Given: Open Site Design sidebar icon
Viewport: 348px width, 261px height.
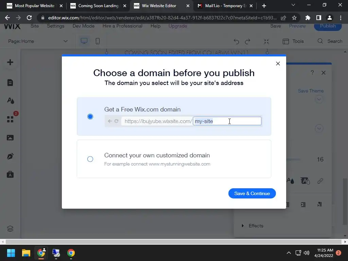Looking at the screenshot, I should click(x=11, y=101).
